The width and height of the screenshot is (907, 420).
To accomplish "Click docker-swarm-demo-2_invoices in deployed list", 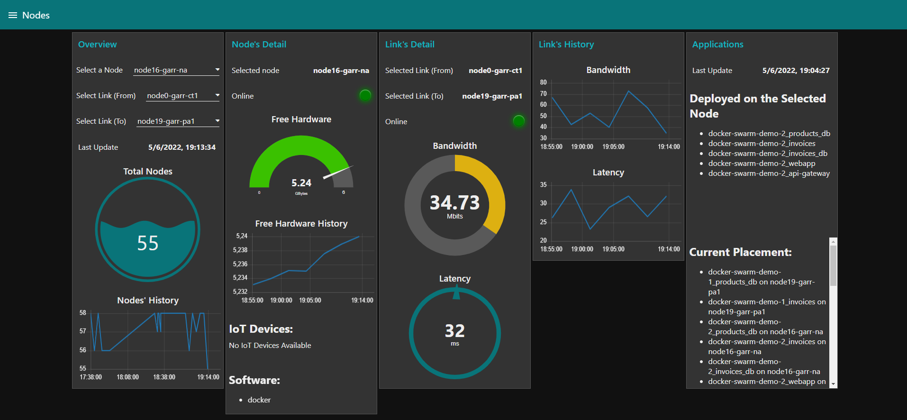I will 762,143.
